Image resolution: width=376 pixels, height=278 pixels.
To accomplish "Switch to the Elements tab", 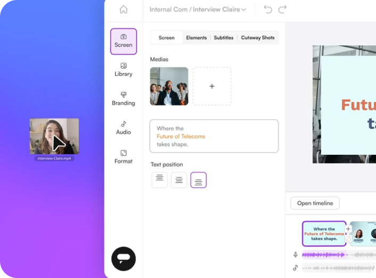I will pos(196,38).
